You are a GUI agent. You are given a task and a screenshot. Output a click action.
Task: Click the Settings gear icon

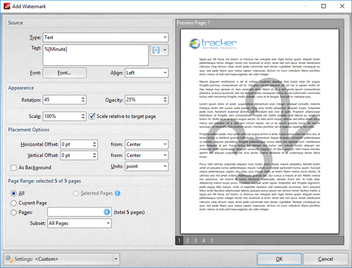pos(9,259)
